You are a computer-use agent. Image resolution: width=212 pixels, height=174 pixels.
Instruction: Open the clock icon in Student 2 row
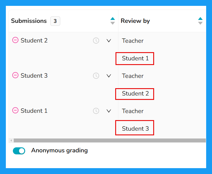[x=96, y=40]
